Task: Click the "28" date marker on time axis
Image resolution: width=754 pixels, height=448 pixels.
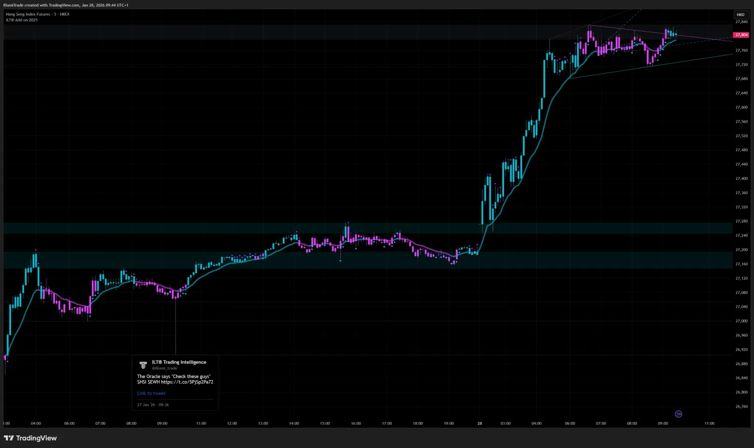Action: pyautogui.click(x=479, y=423)
